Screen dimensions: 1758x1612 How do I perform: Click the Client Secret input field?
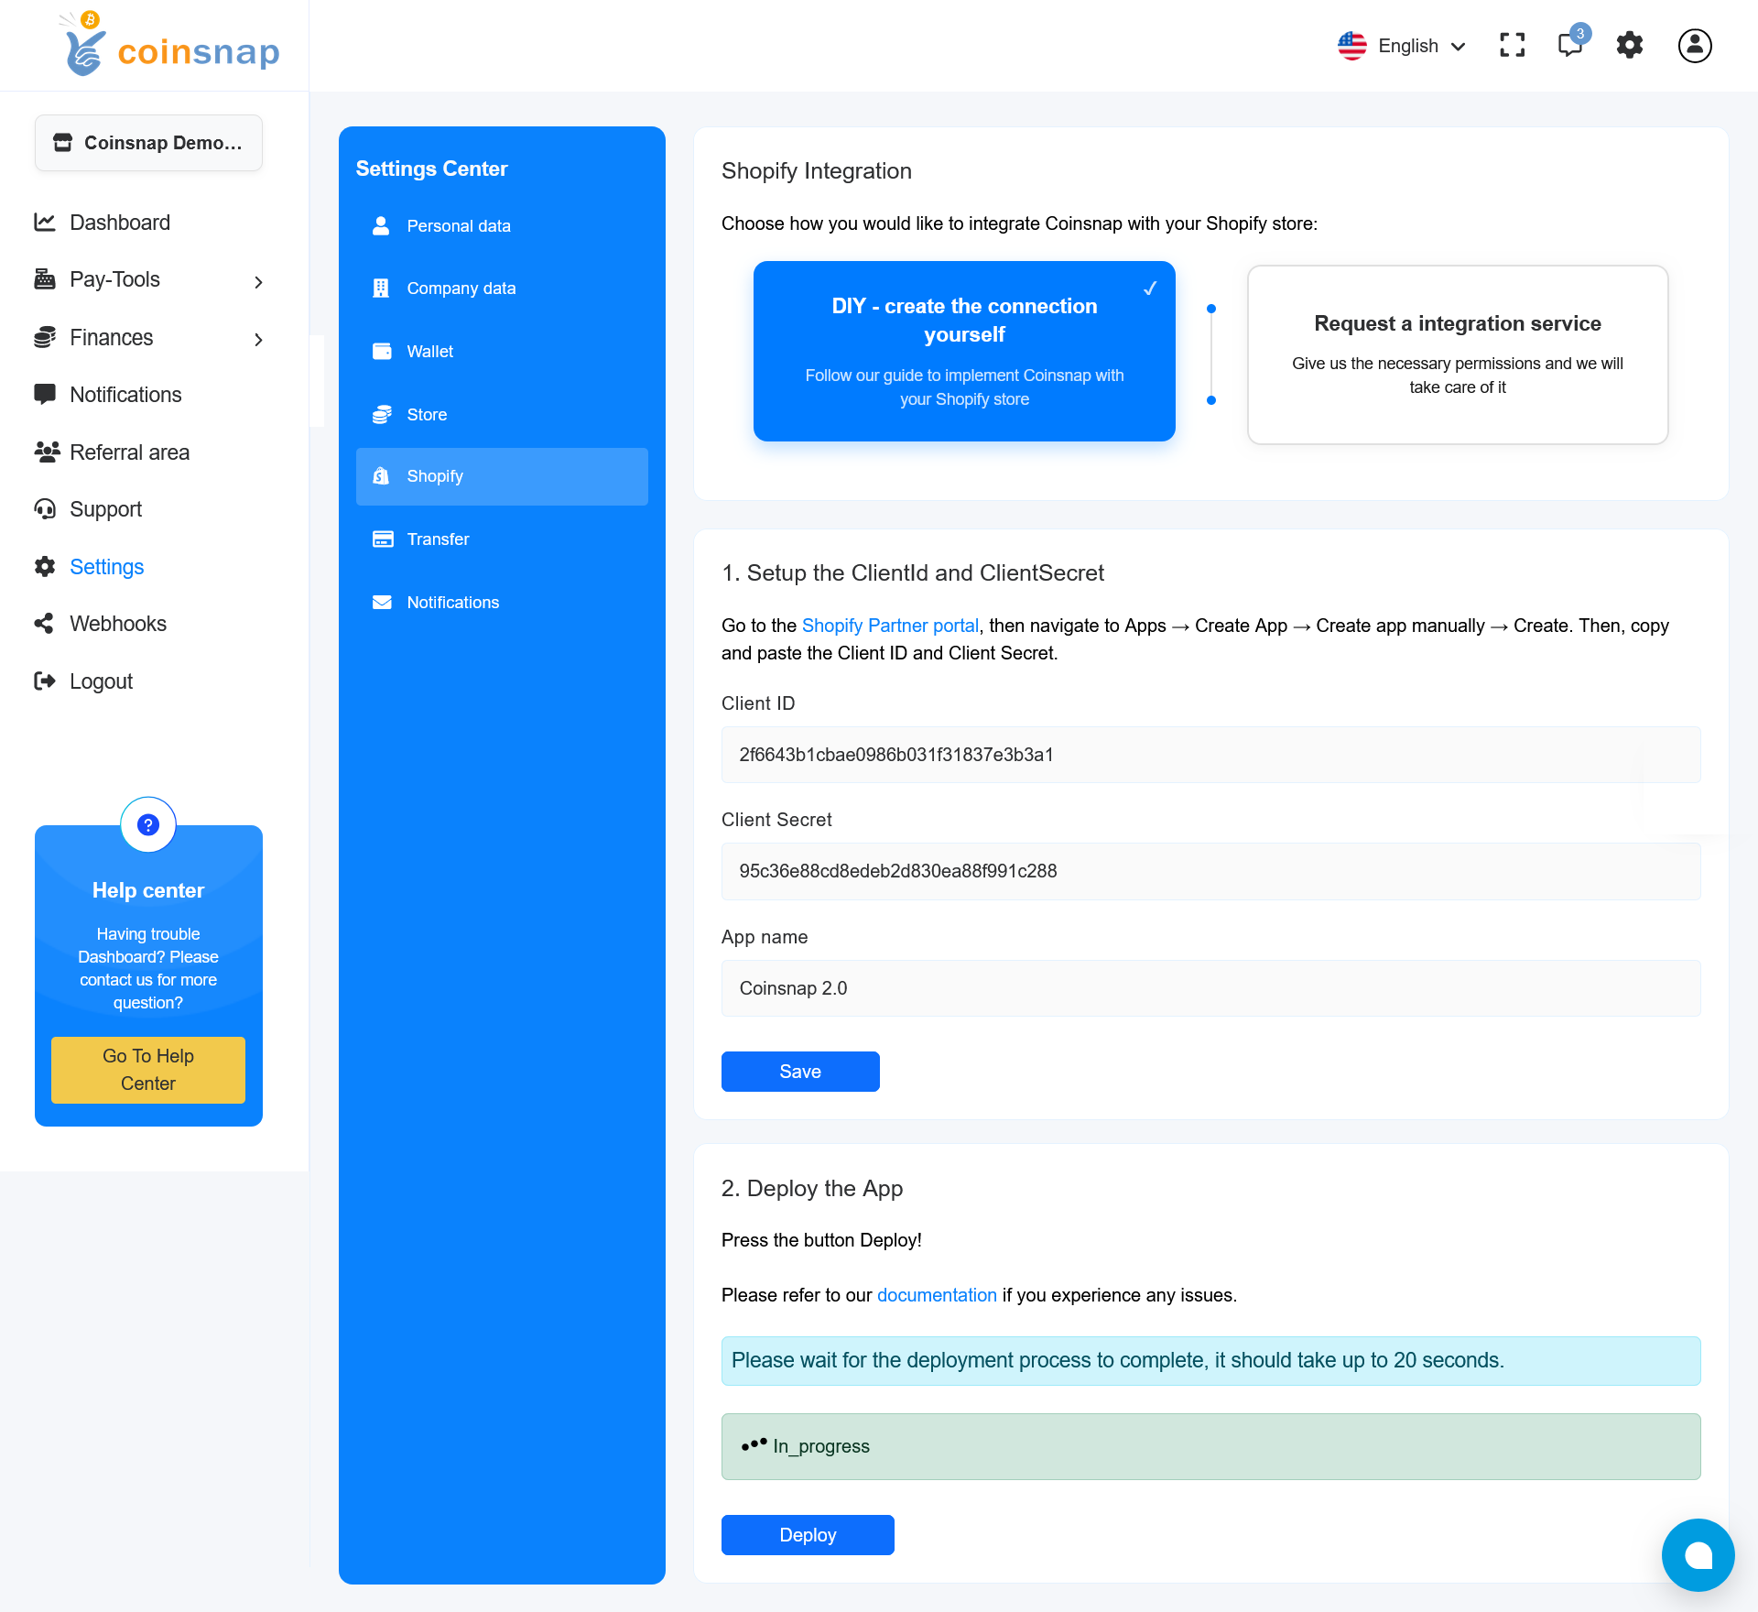pyautogui.click(x=1210, y=871)
